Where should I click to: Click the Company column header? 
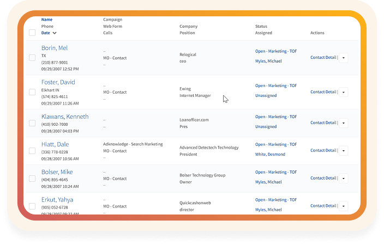click(x=189, y=26)
